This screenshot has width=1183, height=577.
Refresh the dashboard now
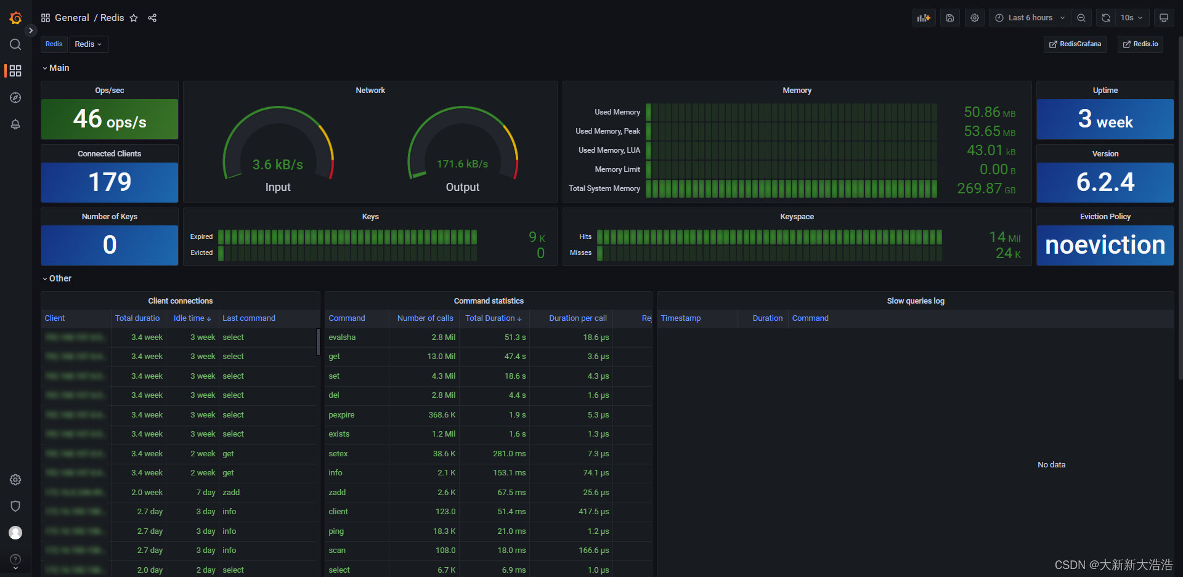tap(1106, 18)
